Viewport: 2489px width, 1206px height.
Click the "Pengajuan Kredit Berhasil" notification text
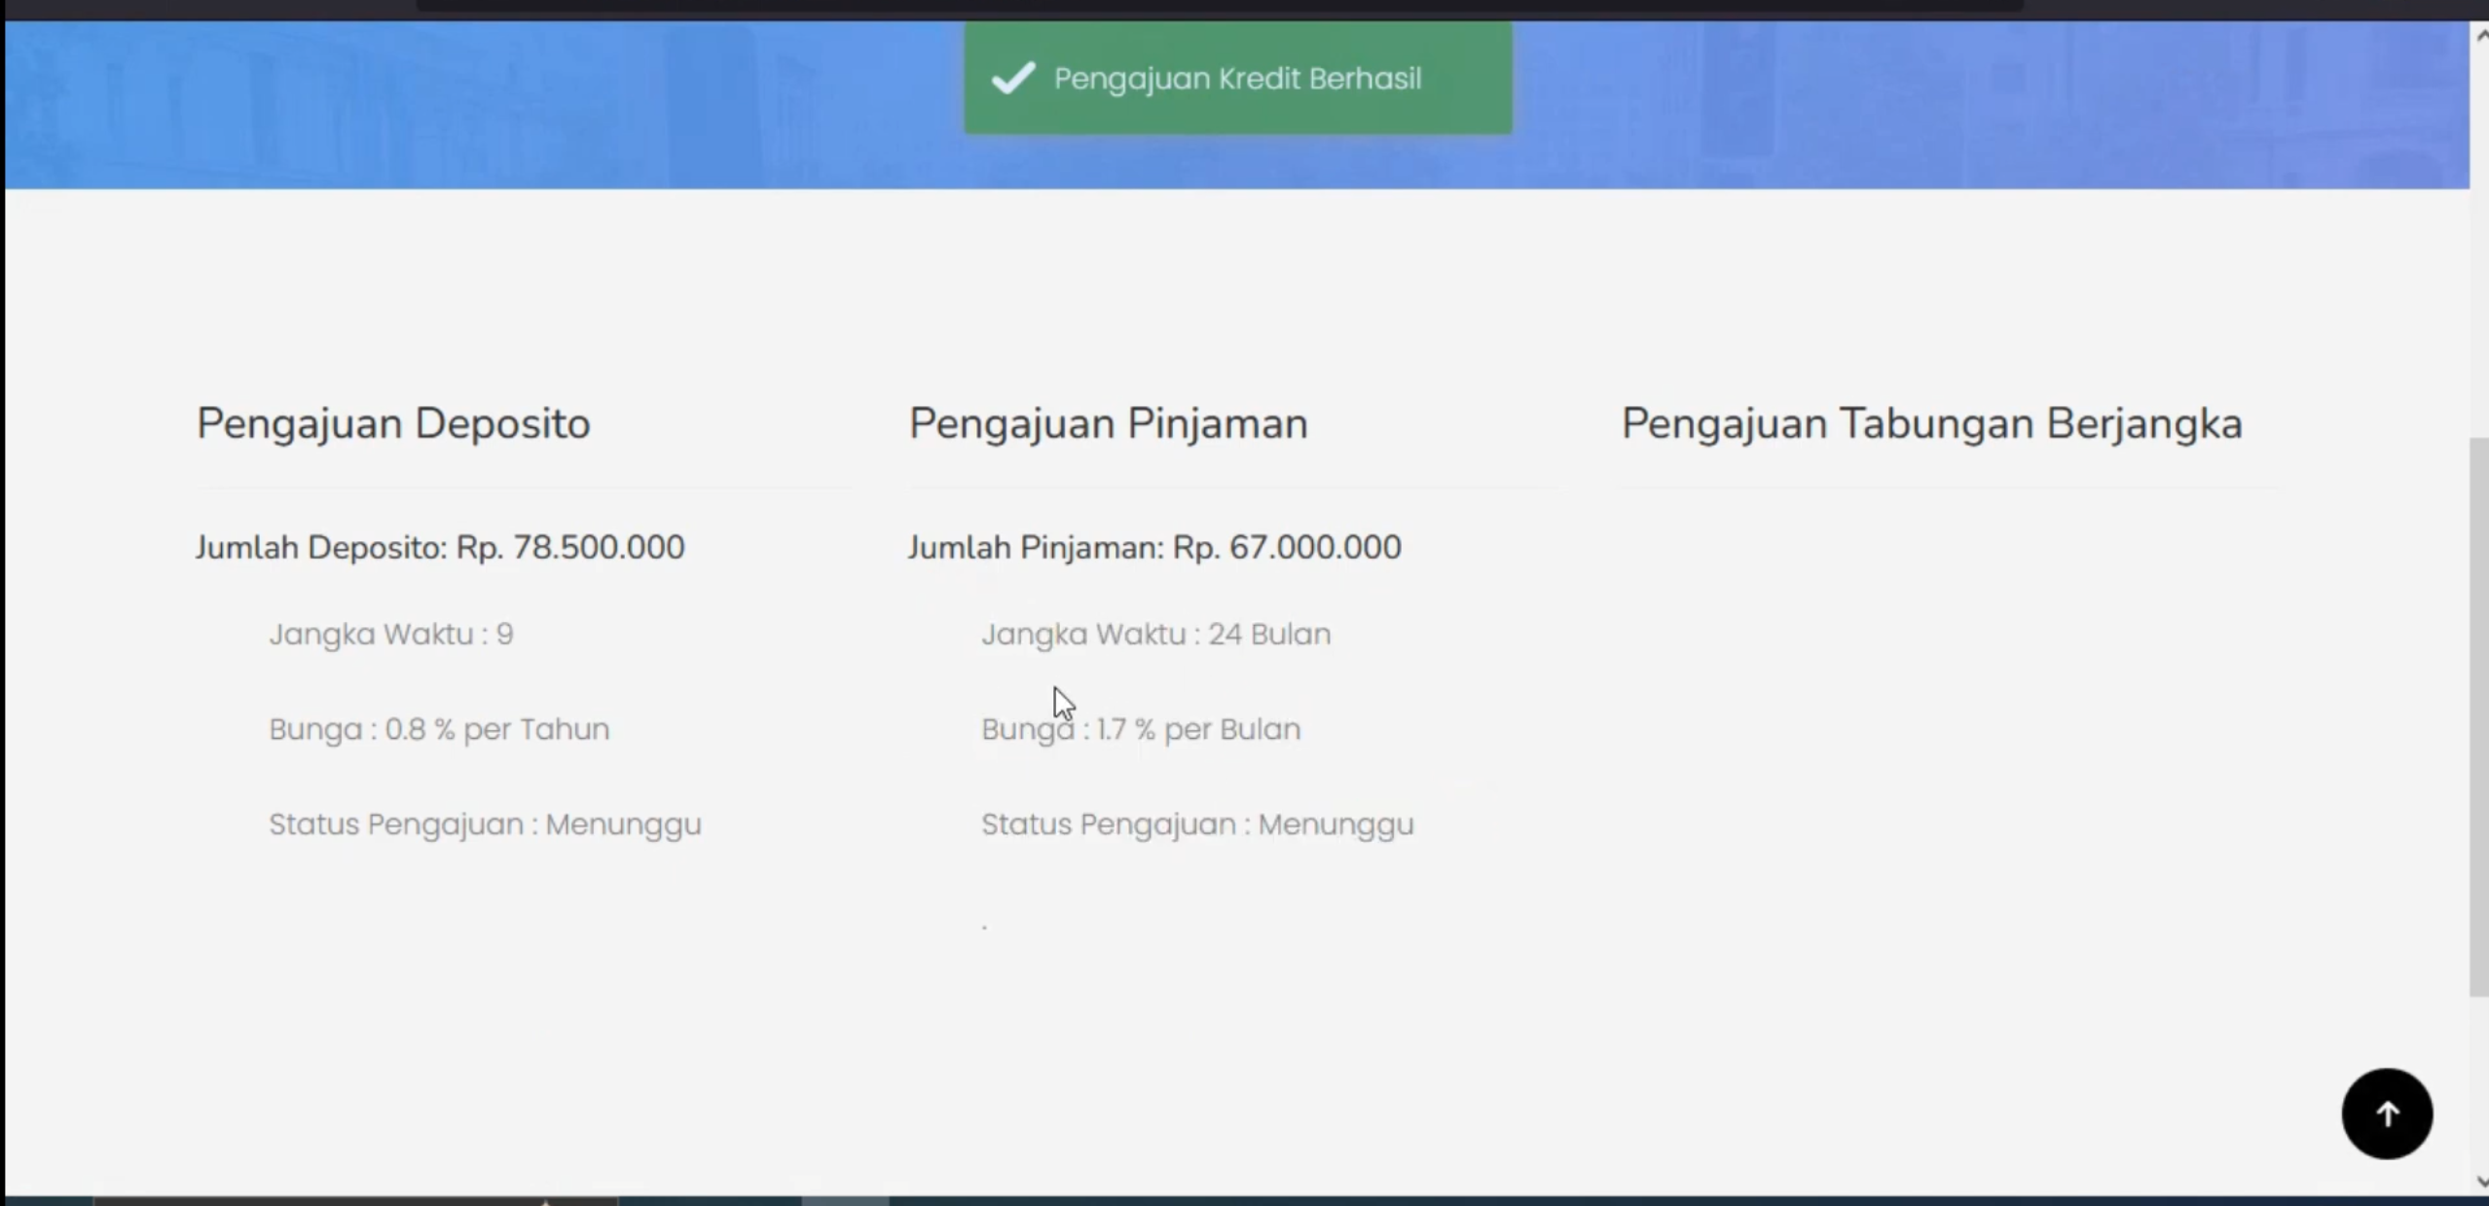coord(1237,79)
